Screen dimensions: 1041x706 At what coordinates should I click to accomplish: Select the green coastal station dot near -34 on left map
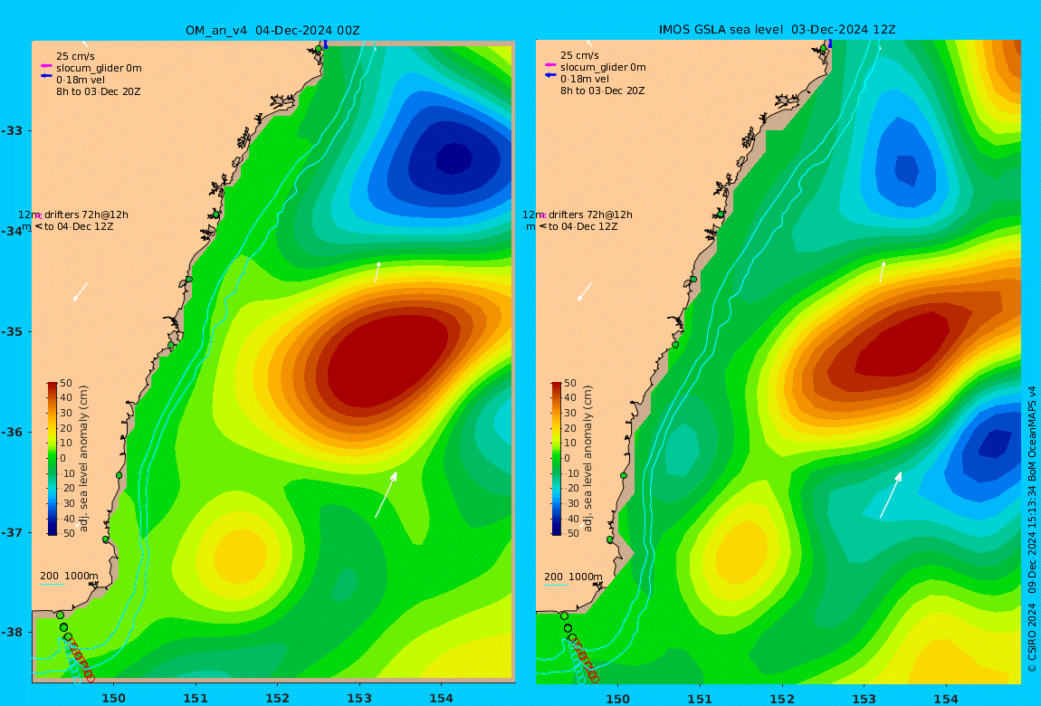tap(215, 215)
